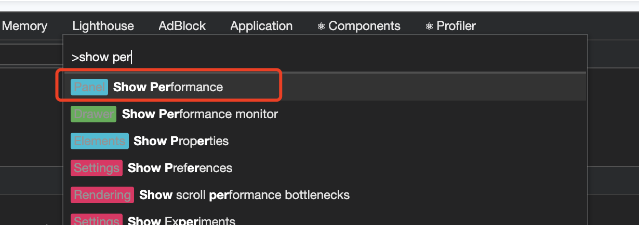Open the AdBlock tab
The height and width of the screenshot is (225, 639).
182,26
